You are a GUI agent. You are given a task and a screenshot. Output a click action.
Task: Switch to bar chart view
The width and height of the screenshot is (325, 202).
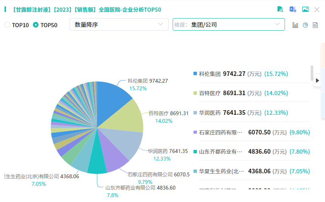[x=295, y=25]
